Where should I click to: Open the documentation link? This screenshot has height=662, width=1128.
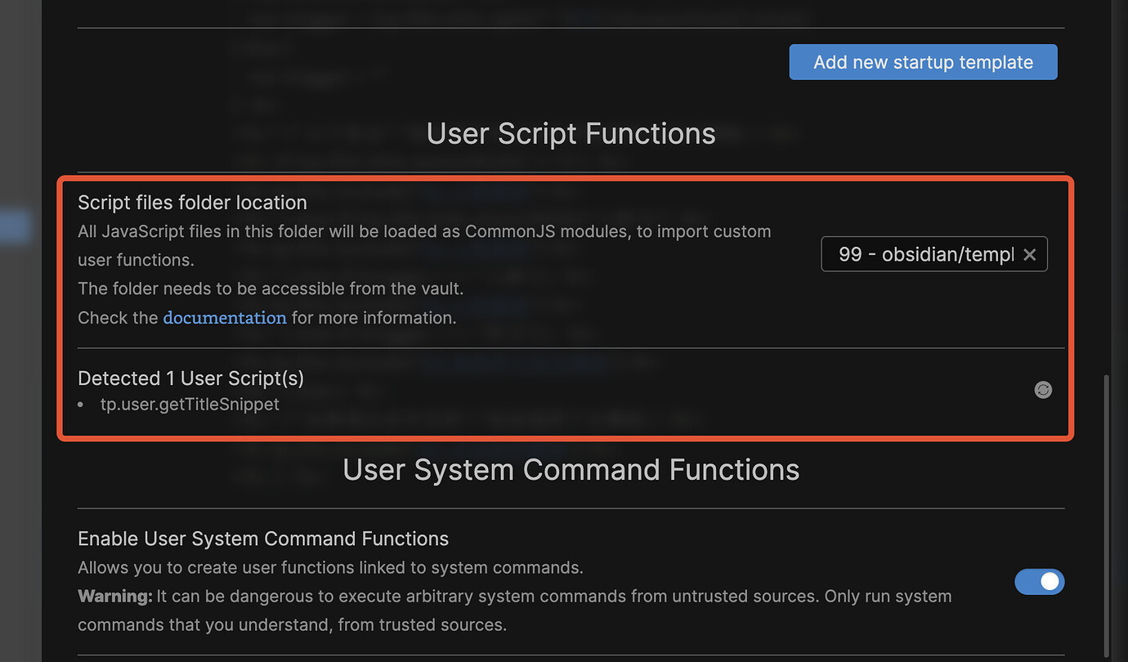point(225,317)
